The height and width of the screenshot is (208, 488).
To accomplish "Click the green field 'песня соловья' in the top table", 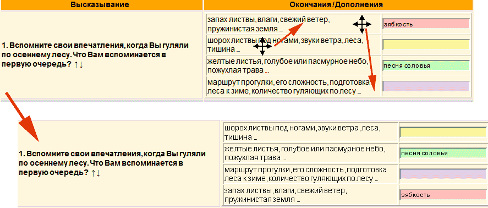I will coord(426,65).
